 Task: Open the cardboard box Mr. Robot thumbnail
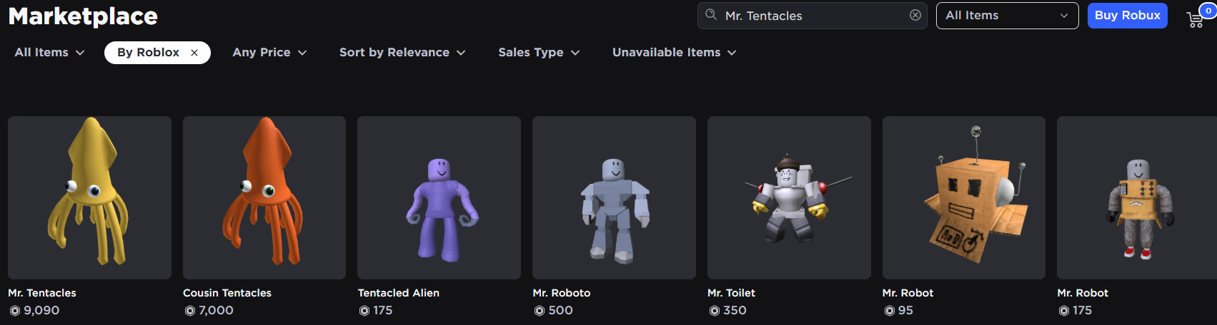(x=963, y=197)
